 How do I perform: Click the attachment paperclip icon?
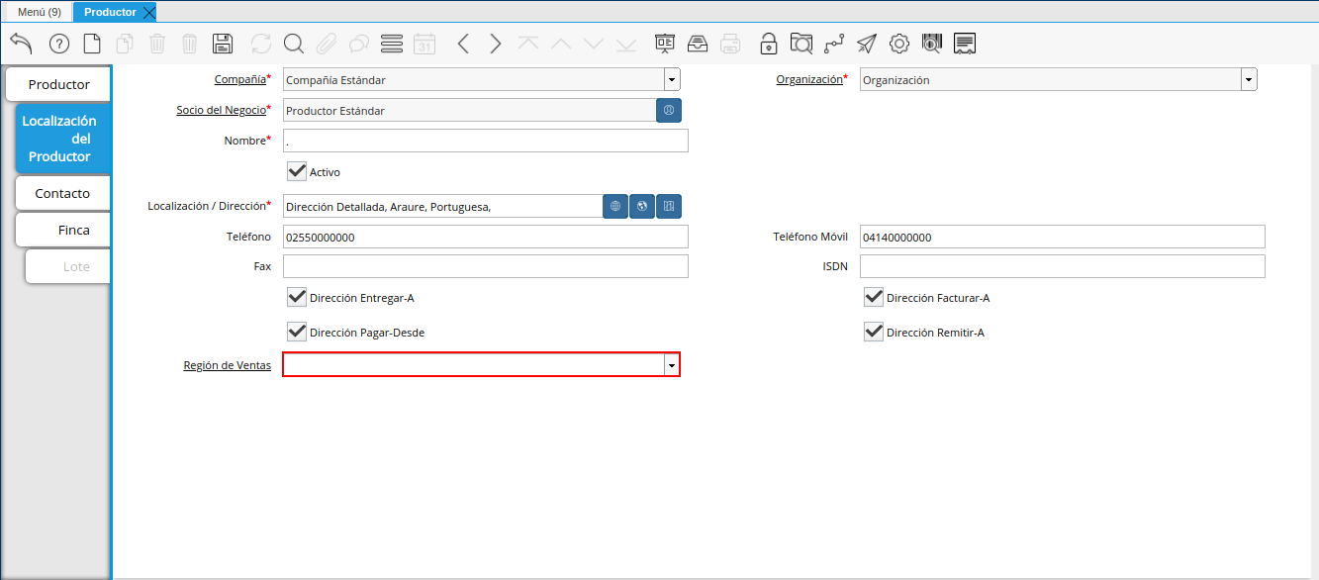[x=327, y=44]
